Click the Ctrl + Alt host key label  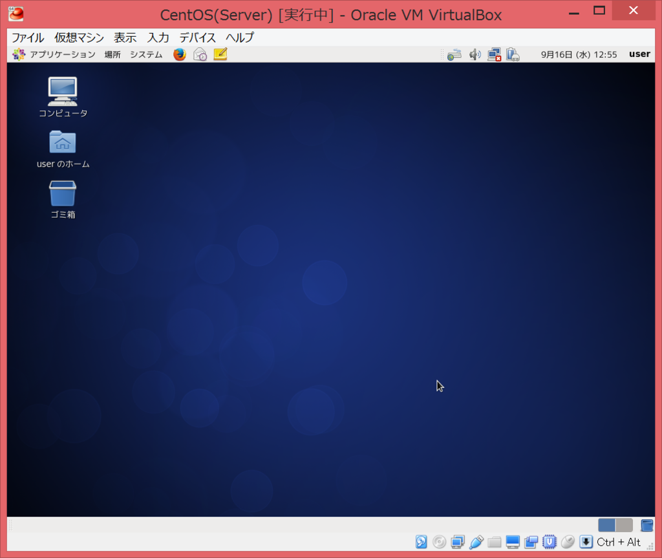coord(619,542)
